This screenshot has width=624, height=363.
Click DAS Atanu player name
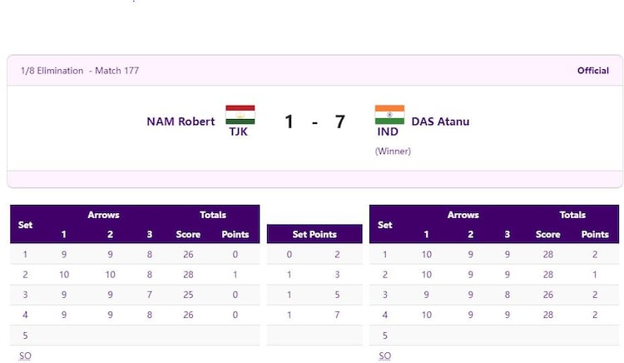point(440,122)
